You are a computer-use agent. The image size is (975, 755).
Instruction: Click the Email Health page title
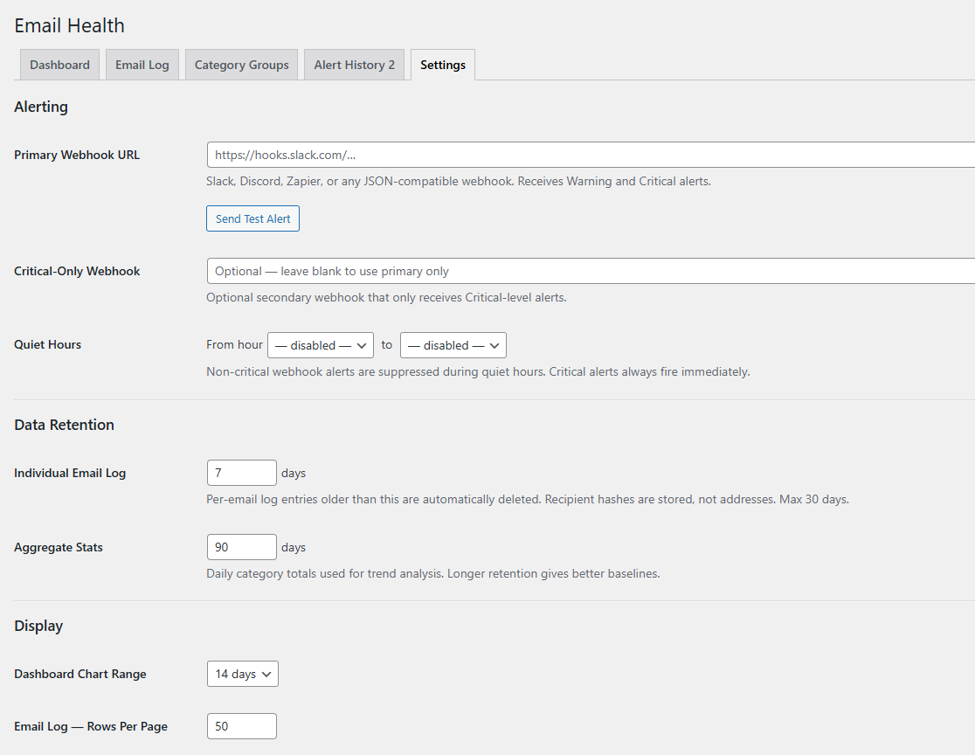point(69,25)
